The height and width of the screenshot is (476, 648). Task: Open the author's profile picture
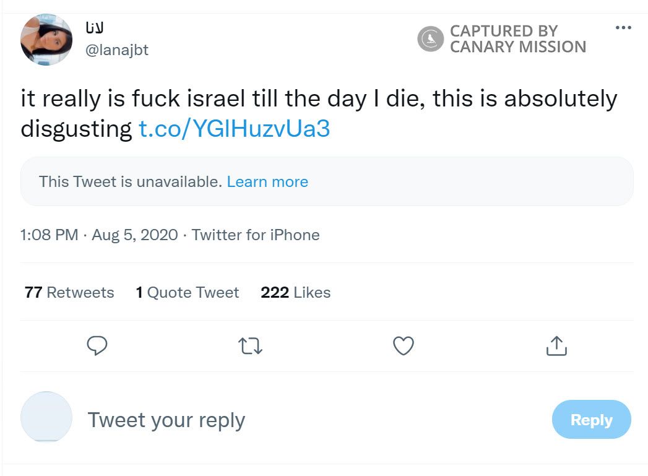tap(46, 40)
